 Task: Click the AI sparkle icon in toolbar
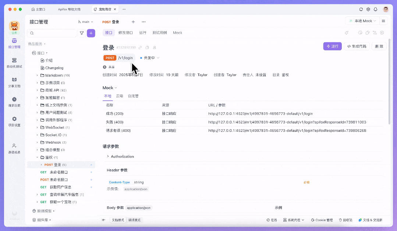[x=347, y=33]
